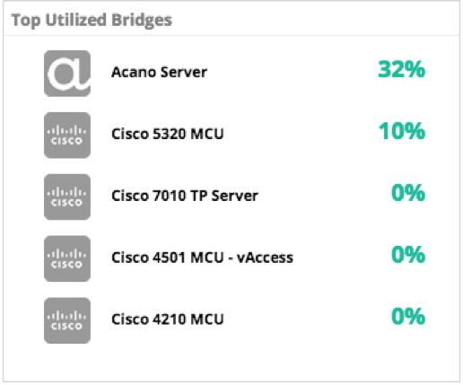
Task: Open the Cisco 4210 MCU bridge name
Action: pyautogui.click(x=168, y=319)
